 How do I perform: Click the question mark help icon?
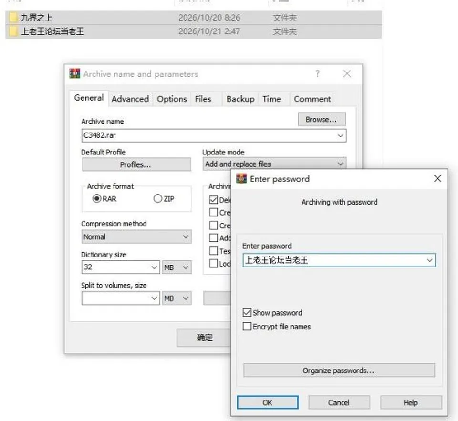pyautogui.click(x=318, y=73)
